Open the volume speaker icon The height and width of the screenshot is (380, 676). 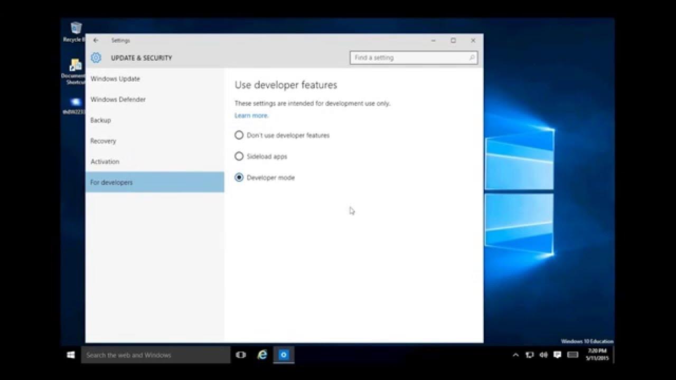coord(543,355)
